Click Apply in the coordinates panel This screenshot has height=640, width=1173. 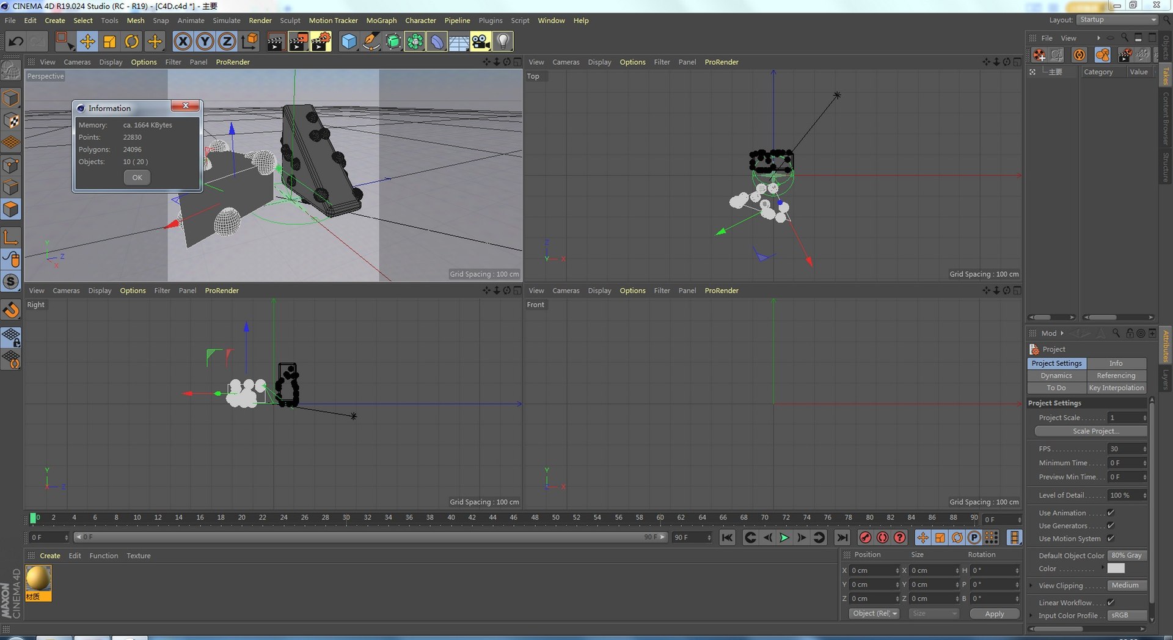[995, 614]
